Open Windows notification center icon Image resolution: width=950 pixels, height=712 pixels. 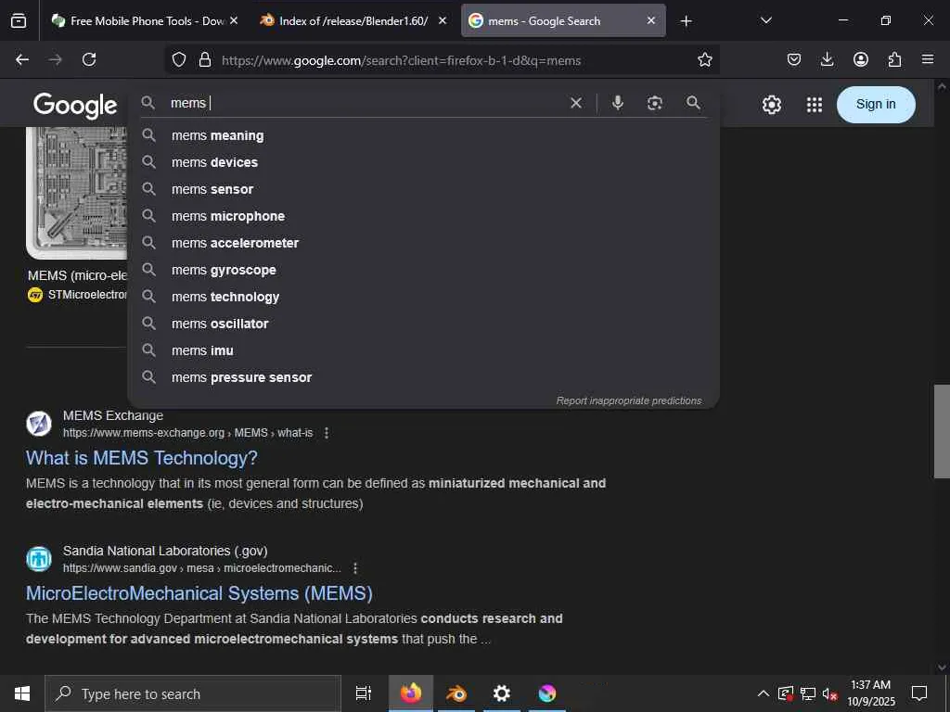coord(919,693)
